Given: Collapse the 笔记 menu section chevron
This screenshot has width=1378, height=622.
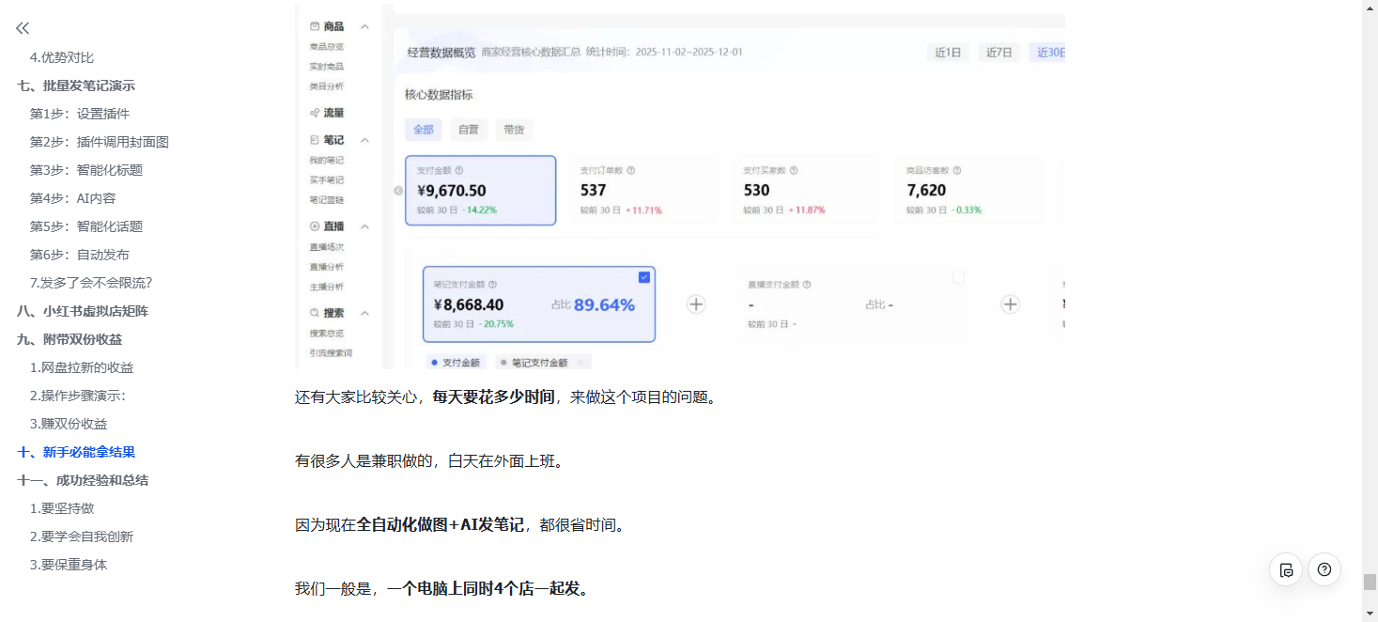Looking at the screenshot, I should 364,140.
